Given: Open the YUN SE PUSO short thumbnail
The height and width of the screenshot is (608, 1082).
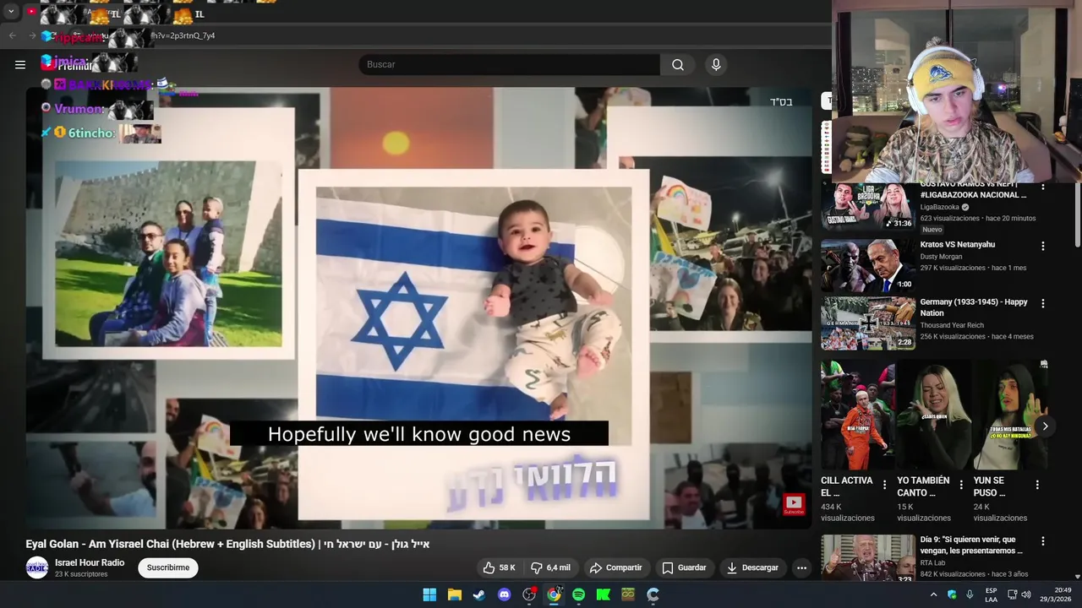Looking at the screenshot, I should (1009, 415).
